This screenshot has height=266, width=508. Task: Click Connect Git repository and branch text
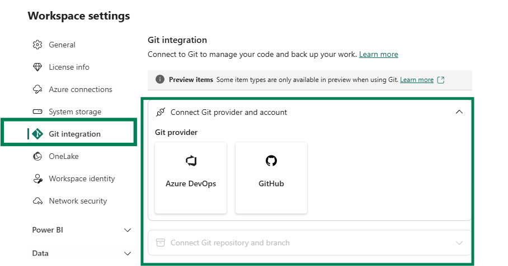[230, 243]
